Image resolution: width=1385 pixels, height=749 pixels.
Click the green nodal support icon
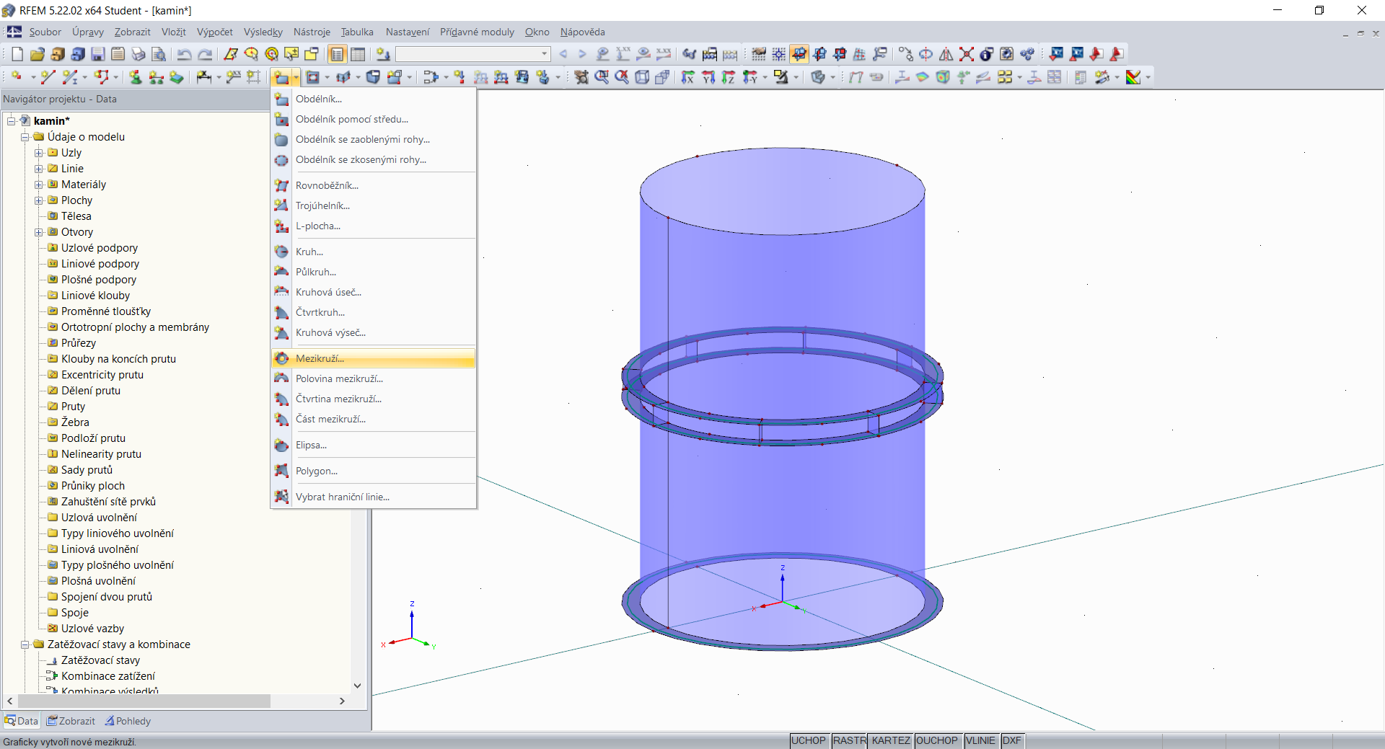pos(136,77)
